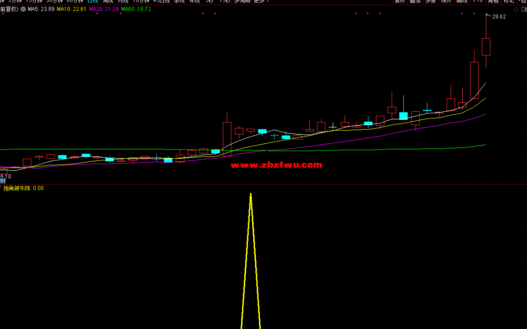Toggle the side panel icon at top-right
Viewport: 527px width, 329px height.
pos(524,9)
